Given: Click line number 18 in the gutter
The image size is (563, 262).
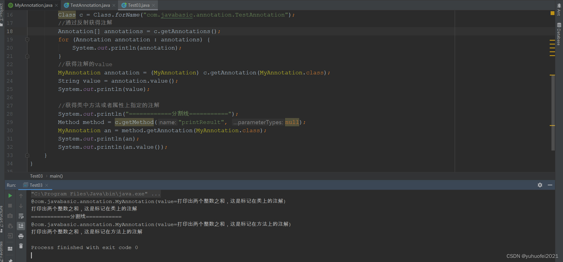Looking at the screenshot, I should (10, 31).
